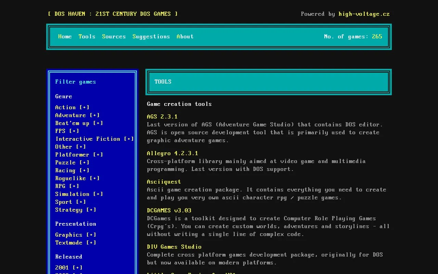Expand the Puzzle genre [+]
Viewport: 438px width, 274px height.
point(85,162)
